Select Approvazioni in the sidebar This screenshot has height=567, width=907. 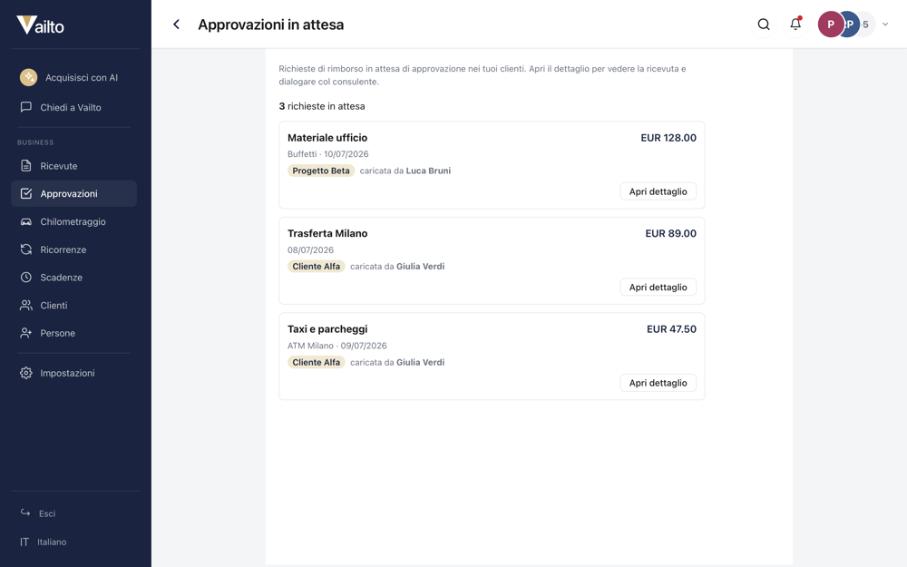coord(74,193)
